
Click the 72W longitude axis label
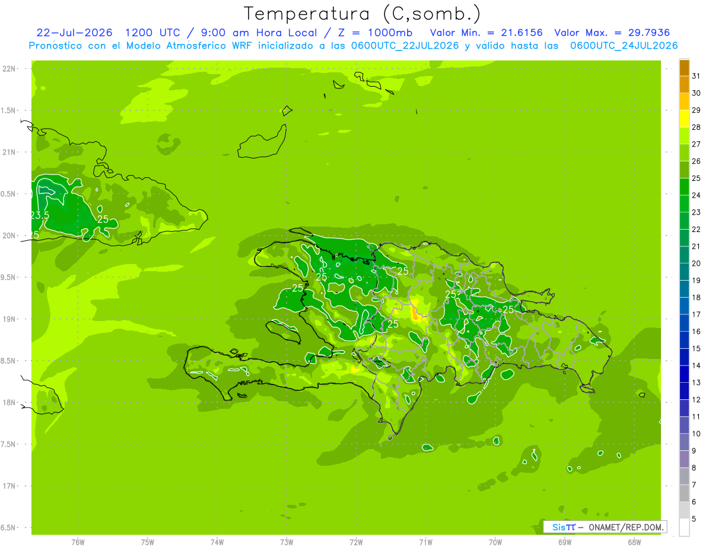point(356,542)
